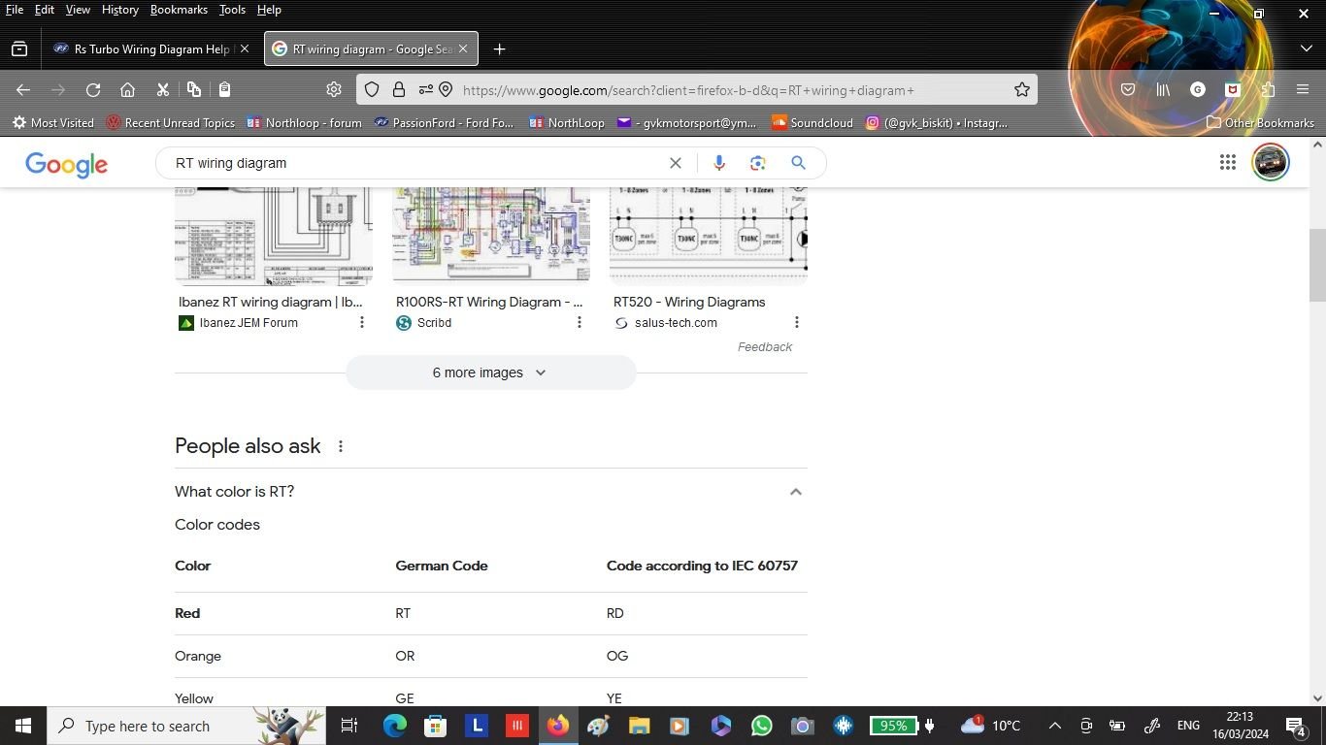1326x745 pixels.
Task: Open the Google apps grid
Action: (1227, 163)
